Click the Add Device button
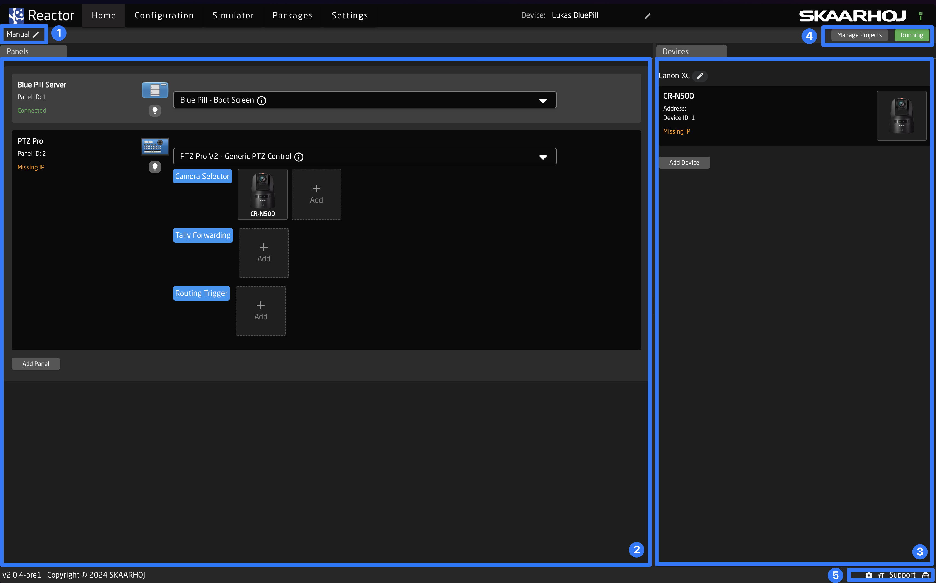The width and height of the screenshot is (936, 583). click(x=684, y=162)
